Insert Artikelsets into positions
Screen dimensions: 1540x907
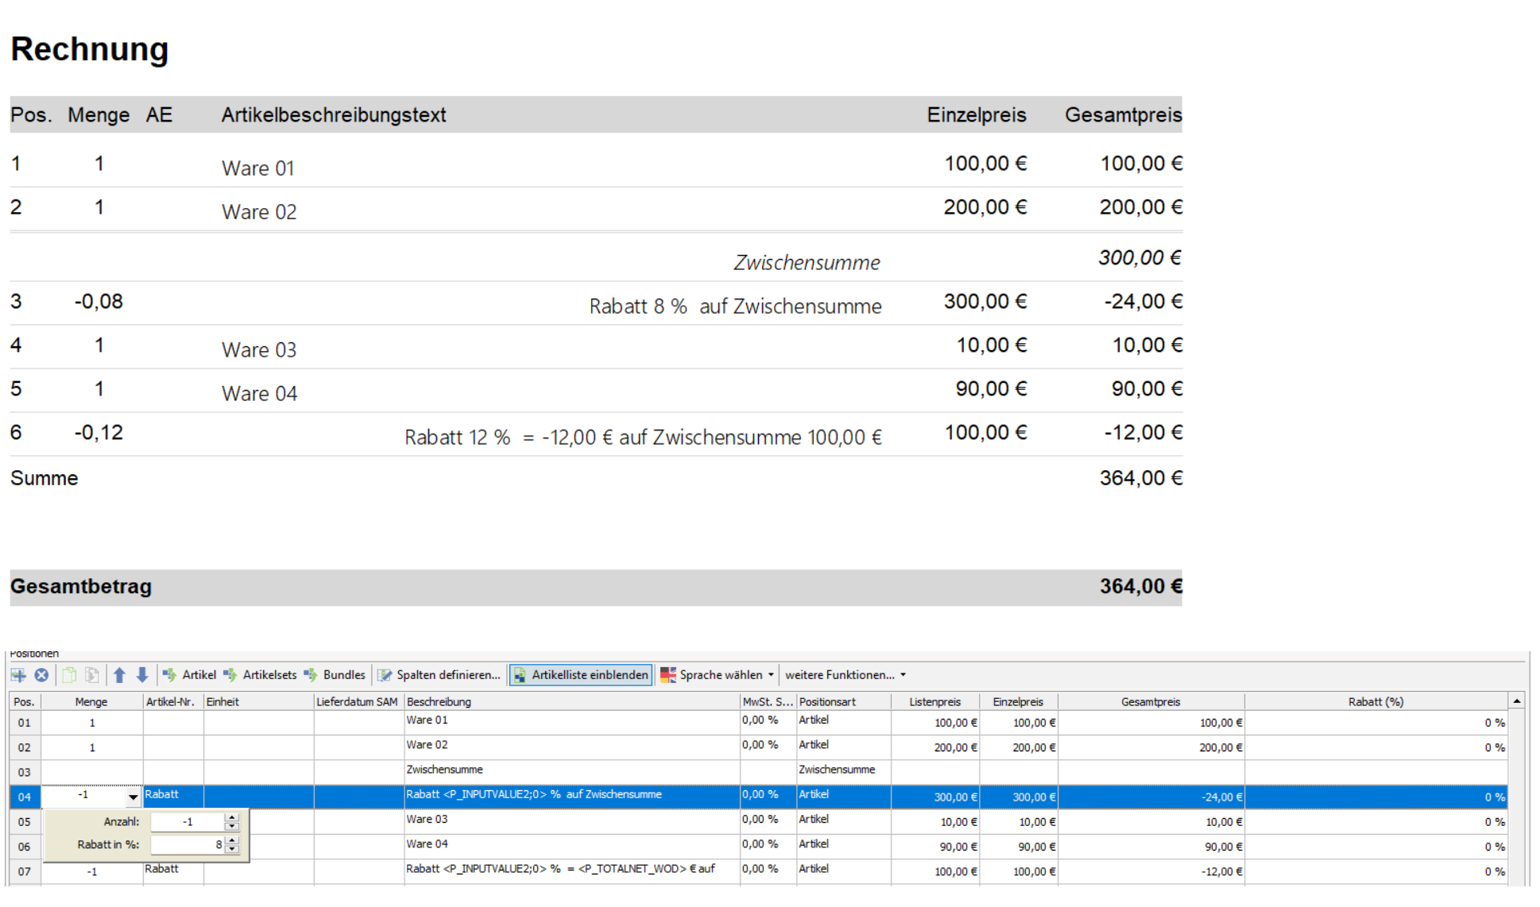tap(260, 675)
